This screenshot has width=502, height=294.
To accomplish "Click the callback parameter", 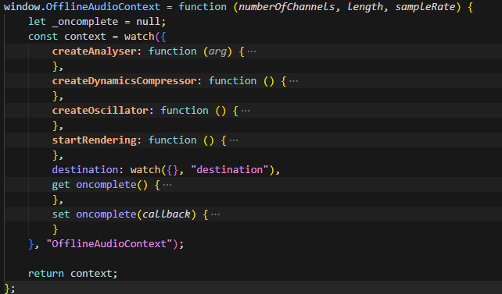I will (x=167, y=214).
